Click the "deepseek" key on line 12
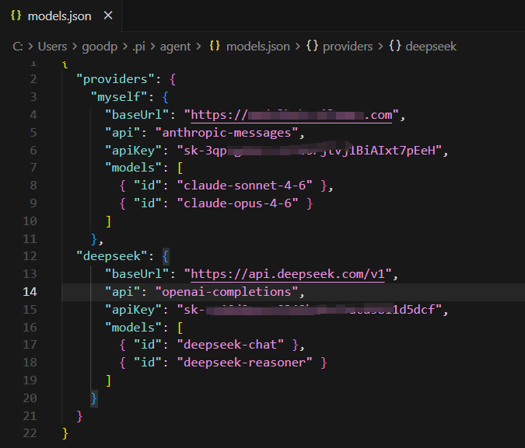The height and width of the screenshot is (448, 525). coord(111,256)
